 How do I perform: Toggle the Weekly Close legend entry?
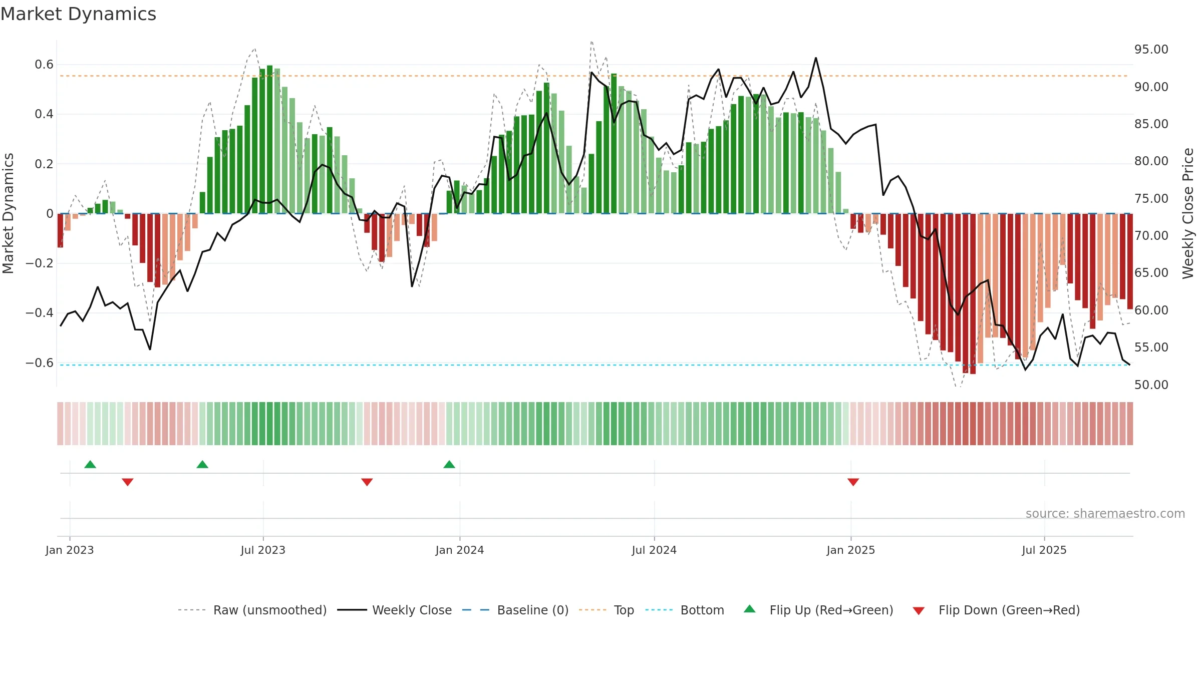coord(395,610)
